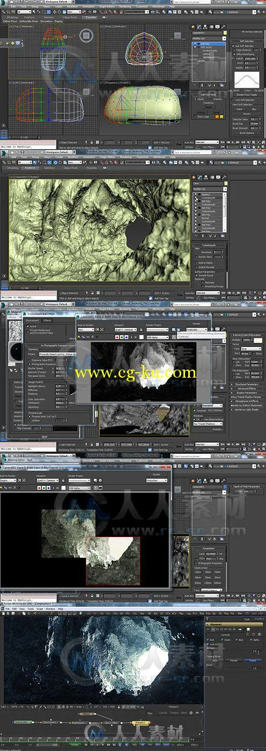Viewport: 266px width, 751px height.
Task: Click the Save Image icon in the render window set to View
Action: click(79, 337)
